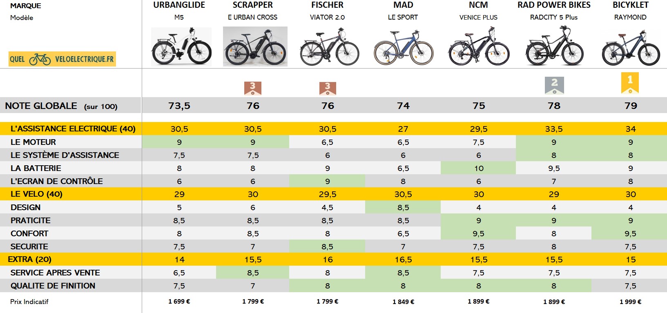Select the Radcity 5 Plus bike picture
Screen dimensions: 667x313
554,46
